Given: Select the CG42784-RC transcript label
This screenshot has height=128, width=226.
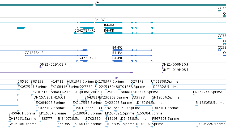Looking at the screenshot, I should (x=85, y=31).
